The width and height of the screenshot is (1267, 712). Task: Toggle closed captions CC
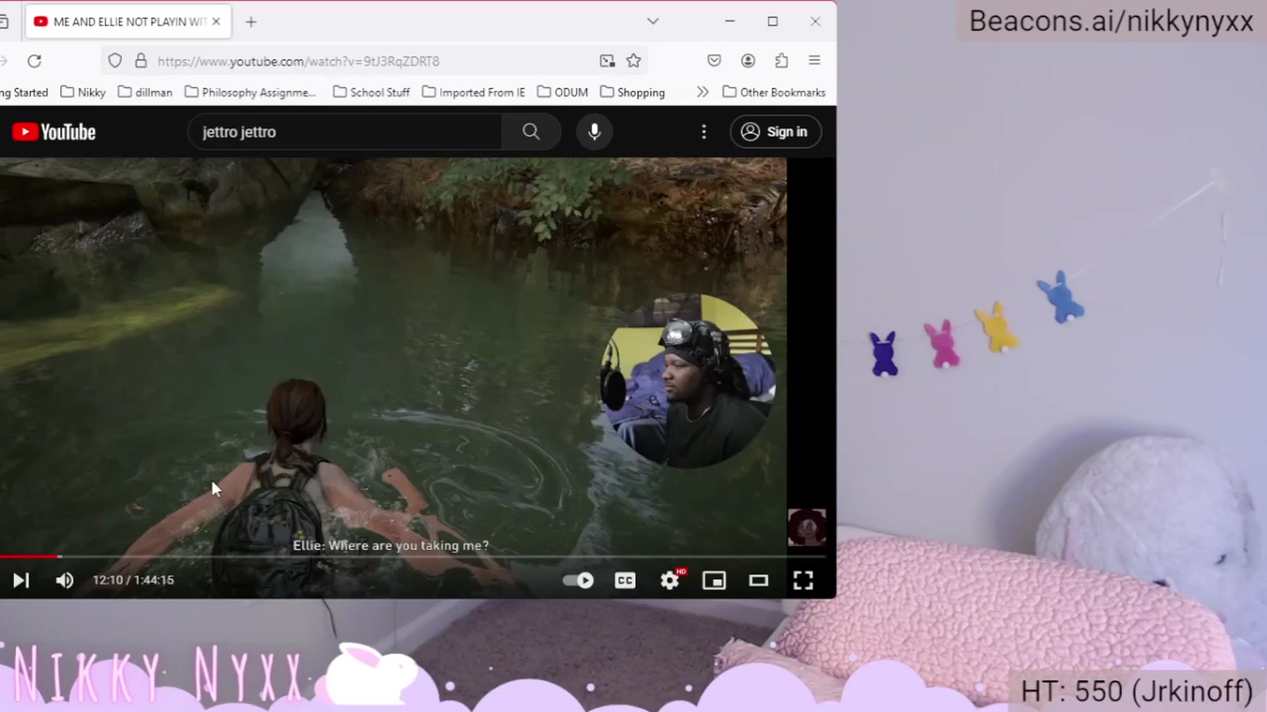click(625, 580)
